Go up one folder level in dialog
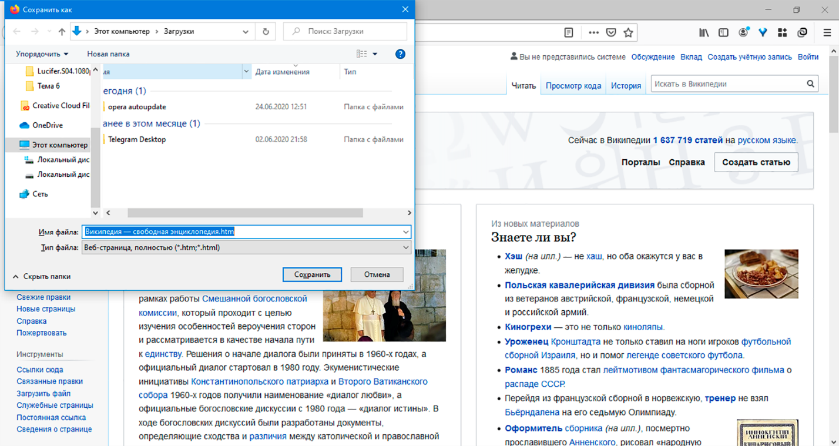Screen dimensions: 839x446 point(62,32)
